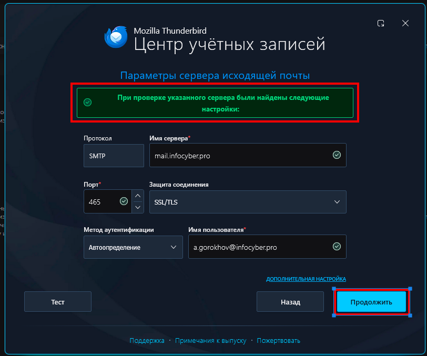Open the SSL/TLS connection security dropdown
This screenshot has height=356, width=427.
[x=248, y=202]
